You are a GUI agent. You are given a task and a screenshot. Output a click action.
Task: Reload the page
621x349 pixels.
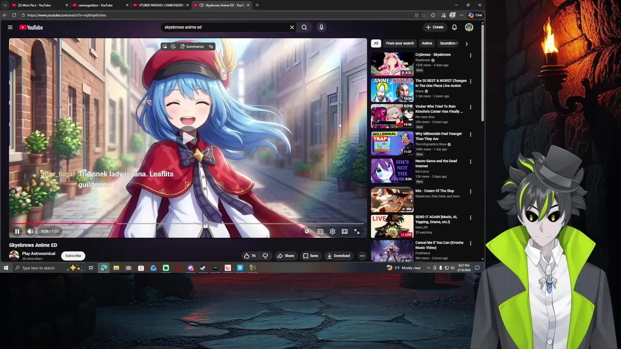pyautogui.click(x=14, y=15)
